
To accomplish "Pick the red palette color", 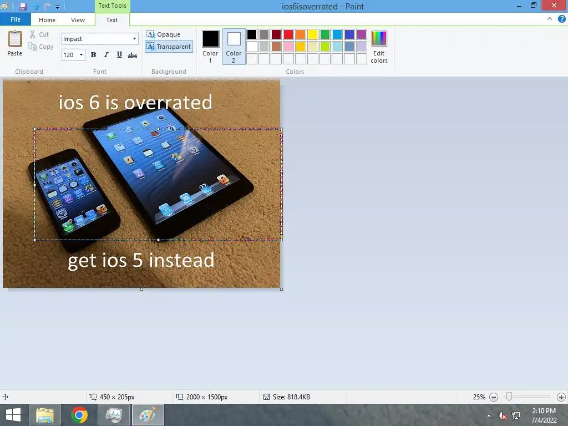I will (288, 34).
